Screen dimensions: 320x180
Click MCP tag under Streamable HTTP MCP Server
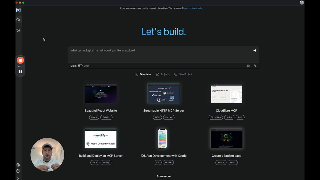click(x=158, y=117)
